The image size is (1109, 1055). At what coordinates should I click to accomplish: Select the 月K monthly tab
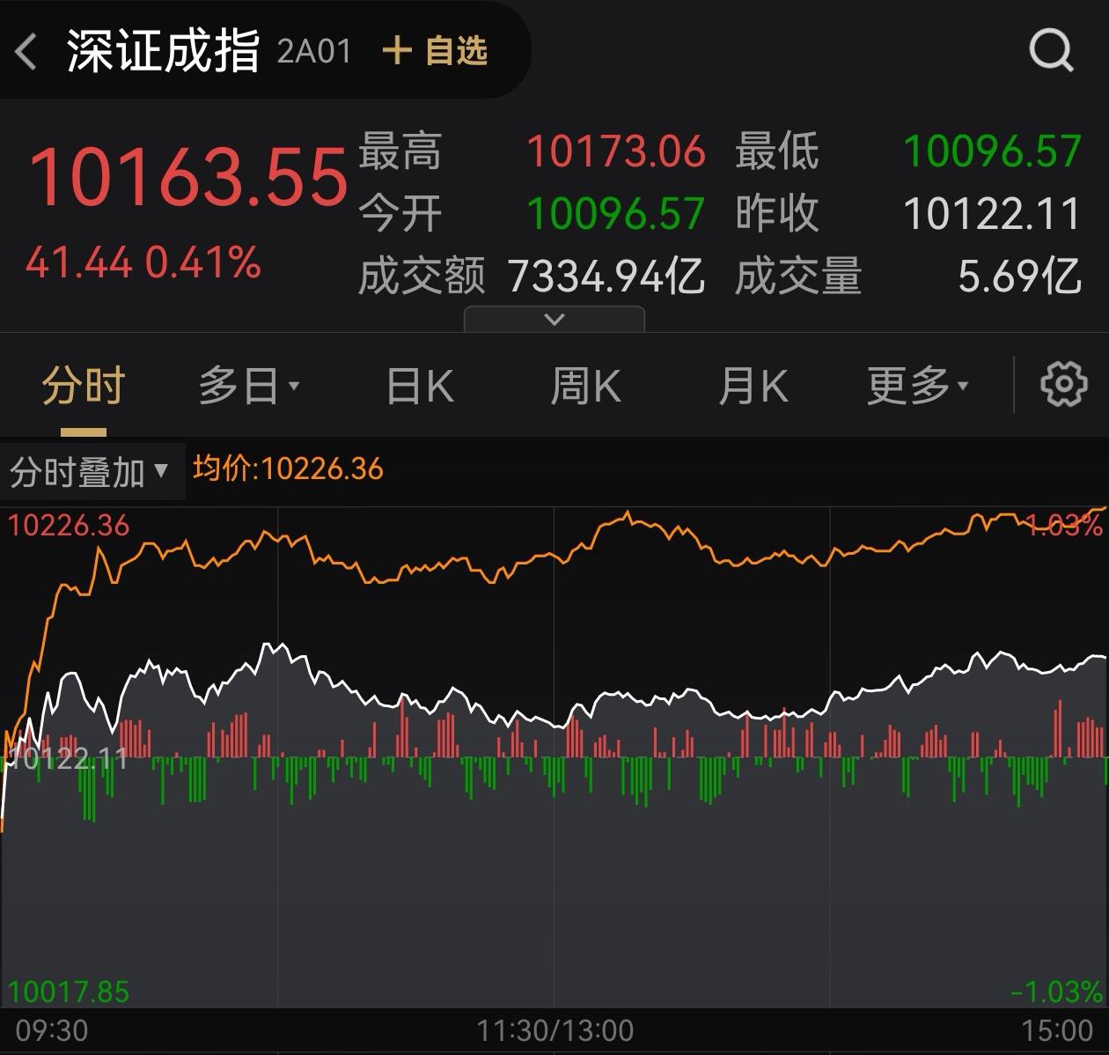click(753, 384)
